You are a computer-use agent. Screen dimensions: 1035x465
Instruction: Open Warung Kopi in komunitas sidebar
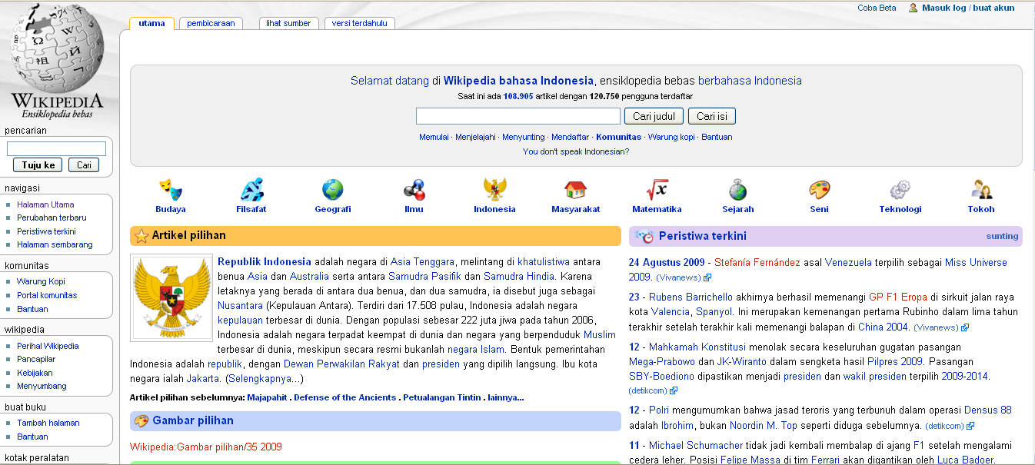click(41, 281)
